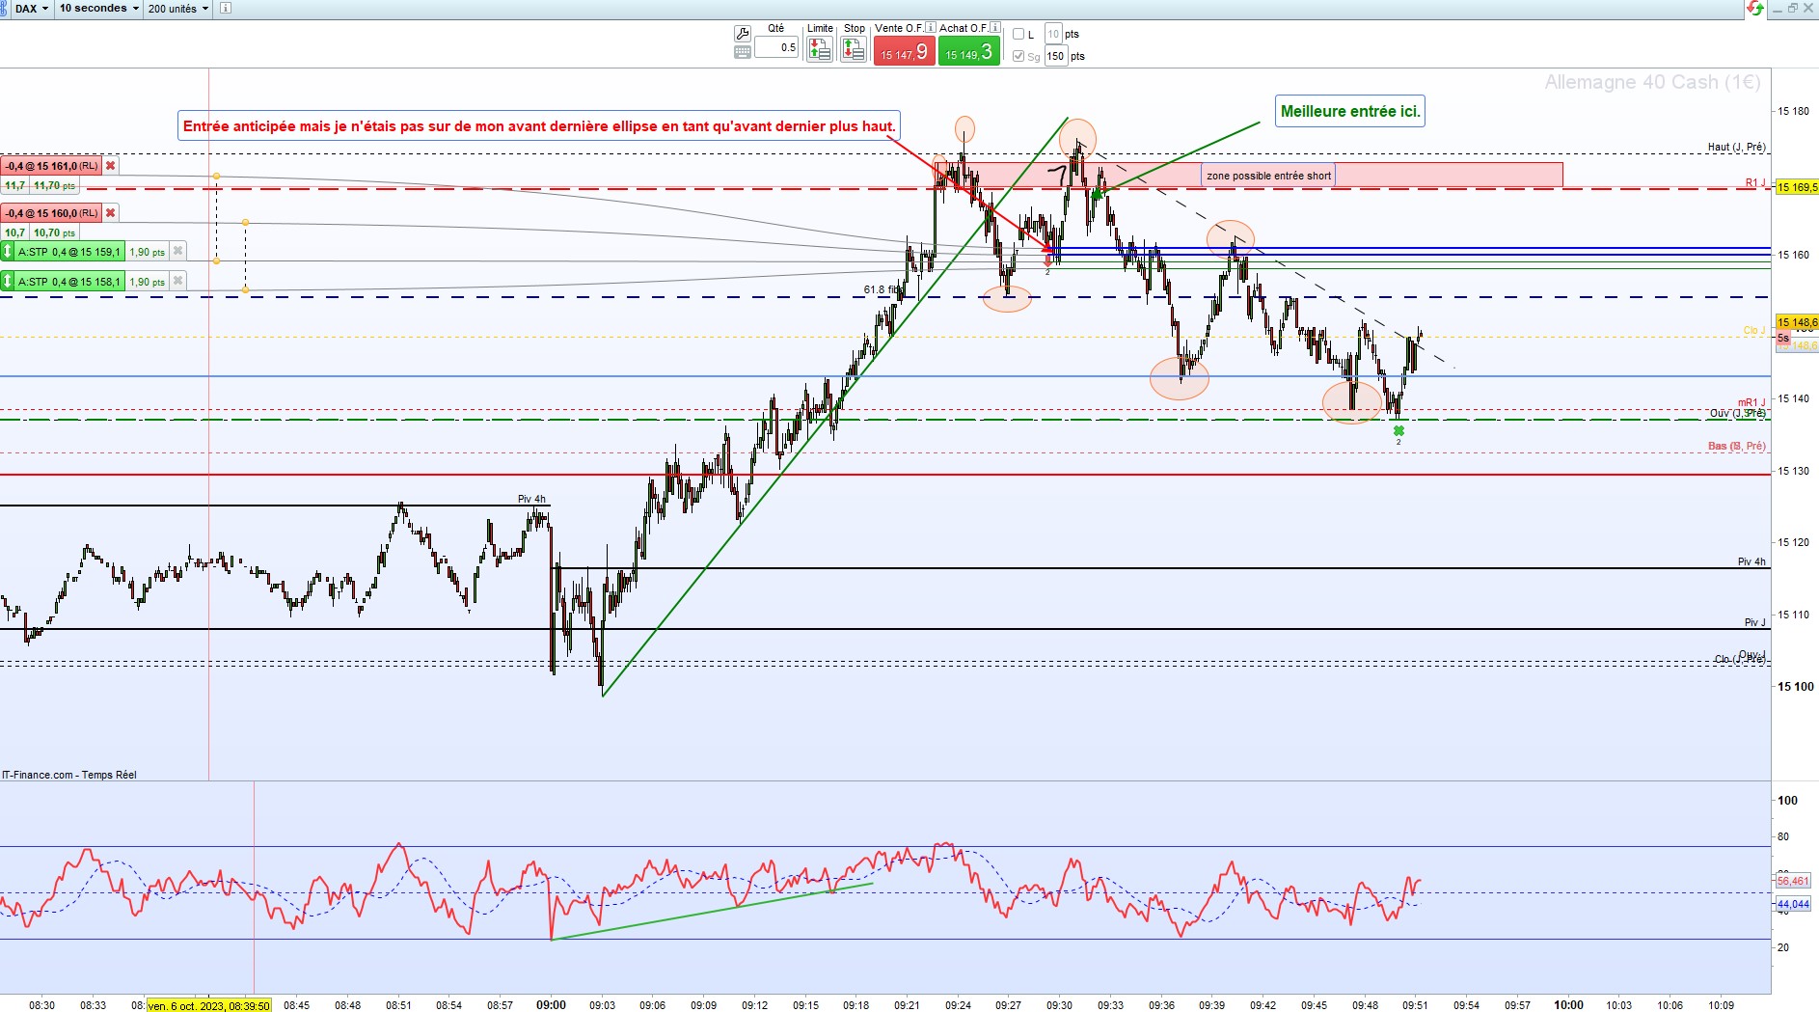
Task: Click the limit distance field showing 10
Action: (1053, 34)
